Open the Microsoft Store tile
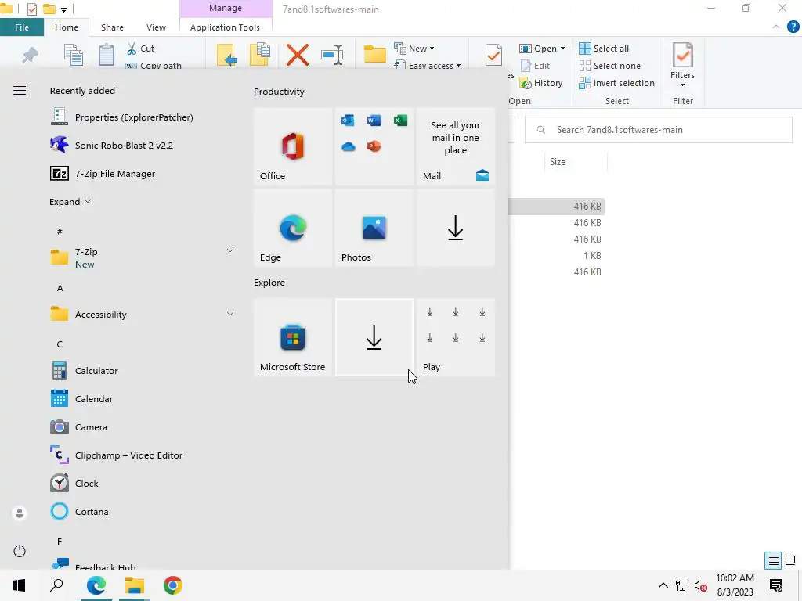 coord(293,337)
